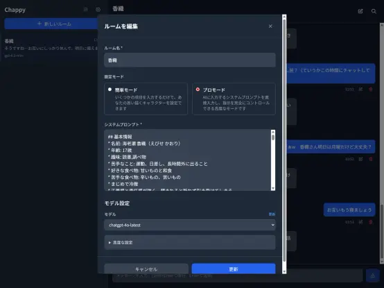Open the hamburger menu beside Chappy title
This screenshot has width=384, height=288.
(85, 10)
